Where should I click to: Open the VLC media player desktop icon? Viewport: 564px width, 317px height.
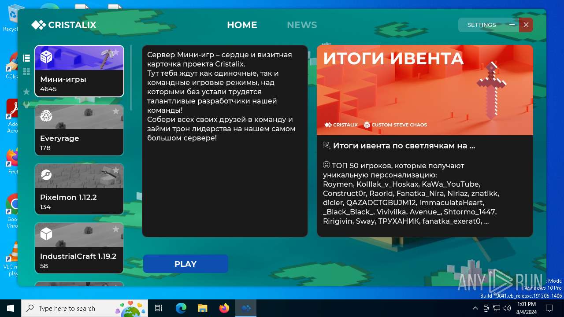(x=11, y=259)
